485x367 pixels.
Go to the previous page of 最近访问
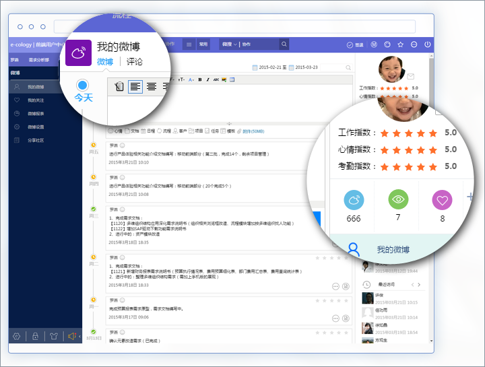click(x=412, y=285)
